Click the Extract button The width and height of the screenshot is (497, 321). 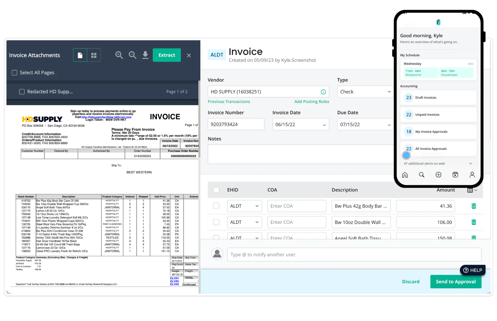pyautogui.click(x=167, y=55)
